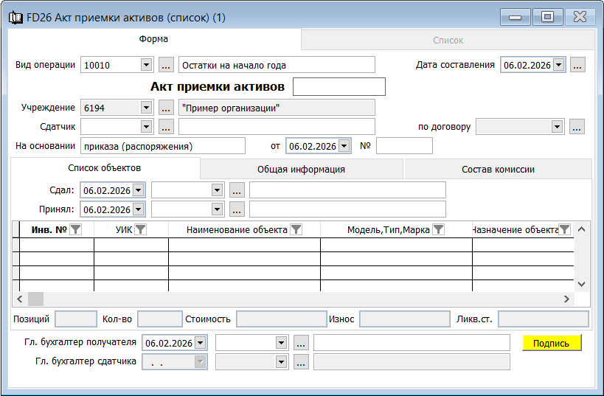Click the Акт приемки активов number field

[x=339, y=87]
